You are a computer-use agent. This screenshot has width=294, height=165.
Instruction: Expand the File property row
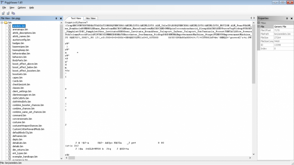point(259,27)
